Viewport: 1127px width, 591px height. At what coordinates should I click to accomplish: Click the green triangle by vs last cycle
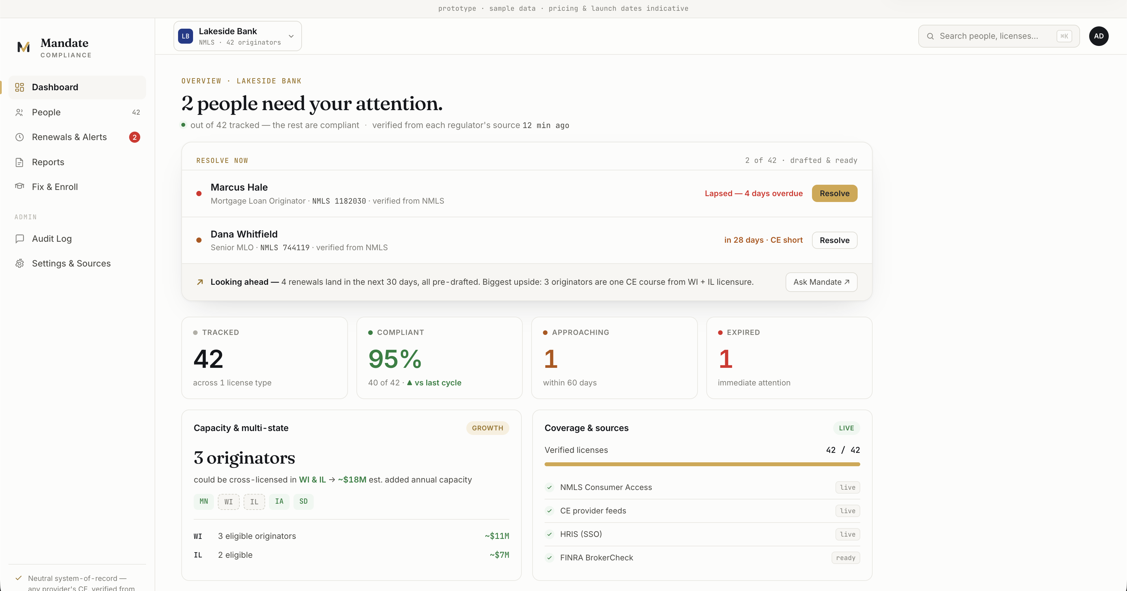410,382
